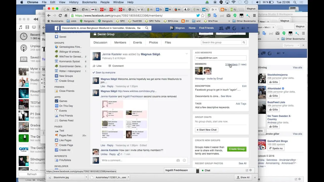Click the emoji smiley in the comment box

click(x=184, y=160)
